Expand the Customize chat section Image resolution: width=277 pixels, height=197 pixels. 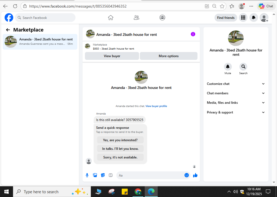coord(236,84)
